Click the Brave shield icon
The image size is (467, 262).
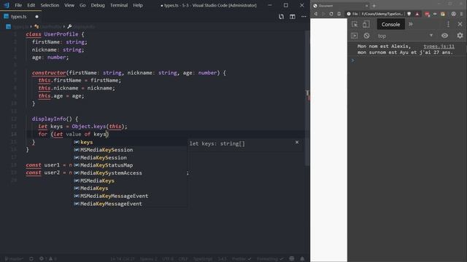point(409,14)
